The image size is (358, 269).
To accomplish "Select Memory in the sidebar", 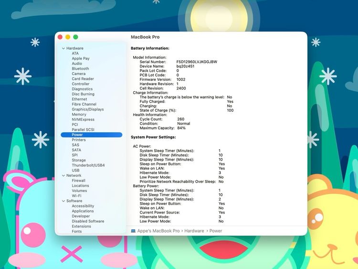I will click(x=79, y=115).
